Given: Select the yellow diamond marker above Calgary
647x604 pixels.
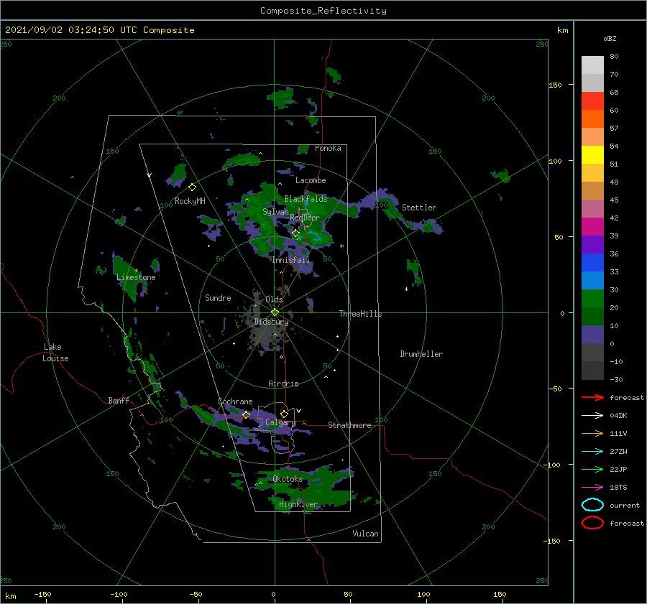Looking at the screenshot, I should point(284,414).
